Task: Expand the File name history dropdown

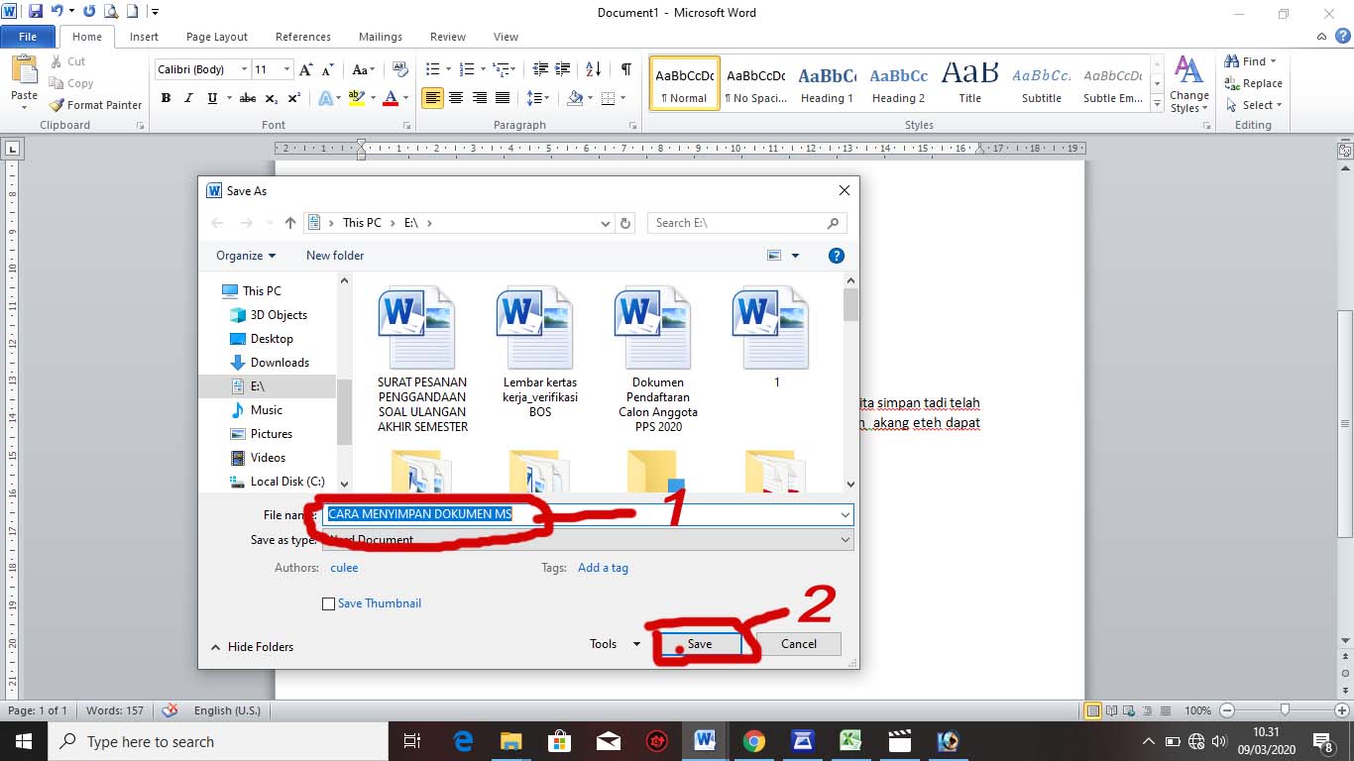Action: [x=845, y=515]
